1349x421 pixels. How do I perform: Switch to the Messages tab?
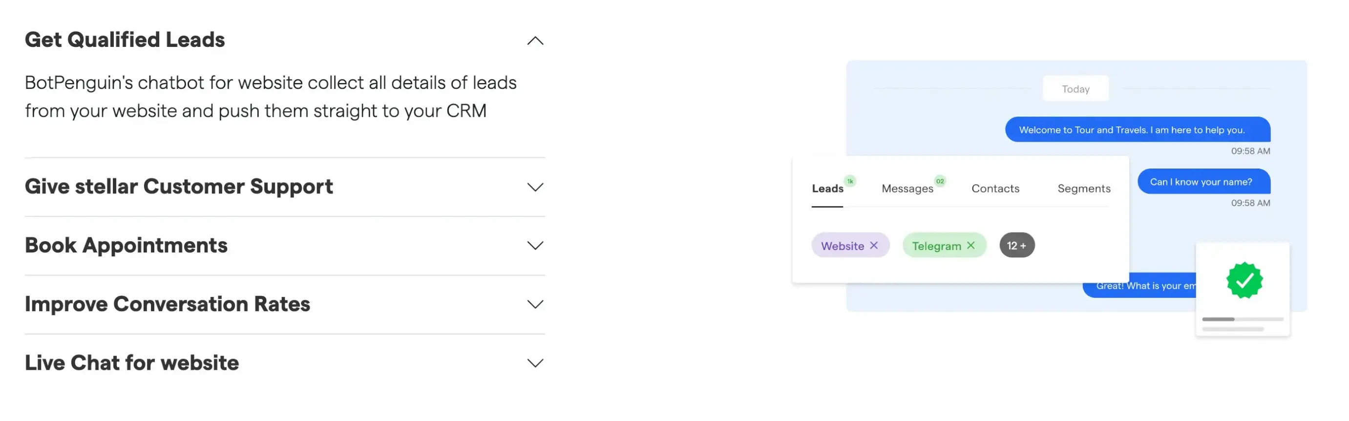coord(907,189)
